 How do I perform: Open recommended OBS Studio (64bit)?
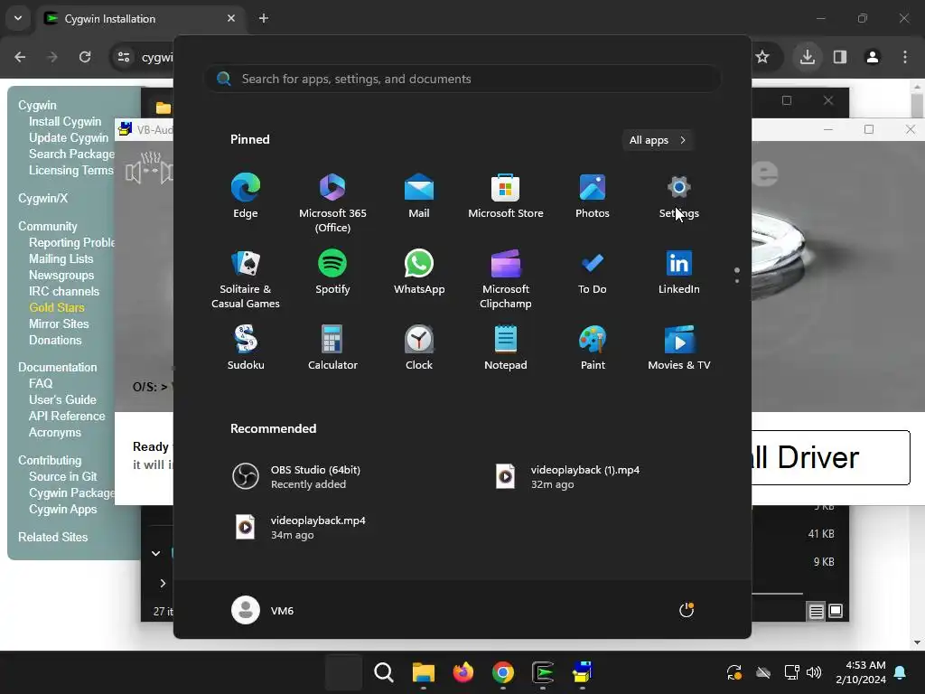click(296, 476)
